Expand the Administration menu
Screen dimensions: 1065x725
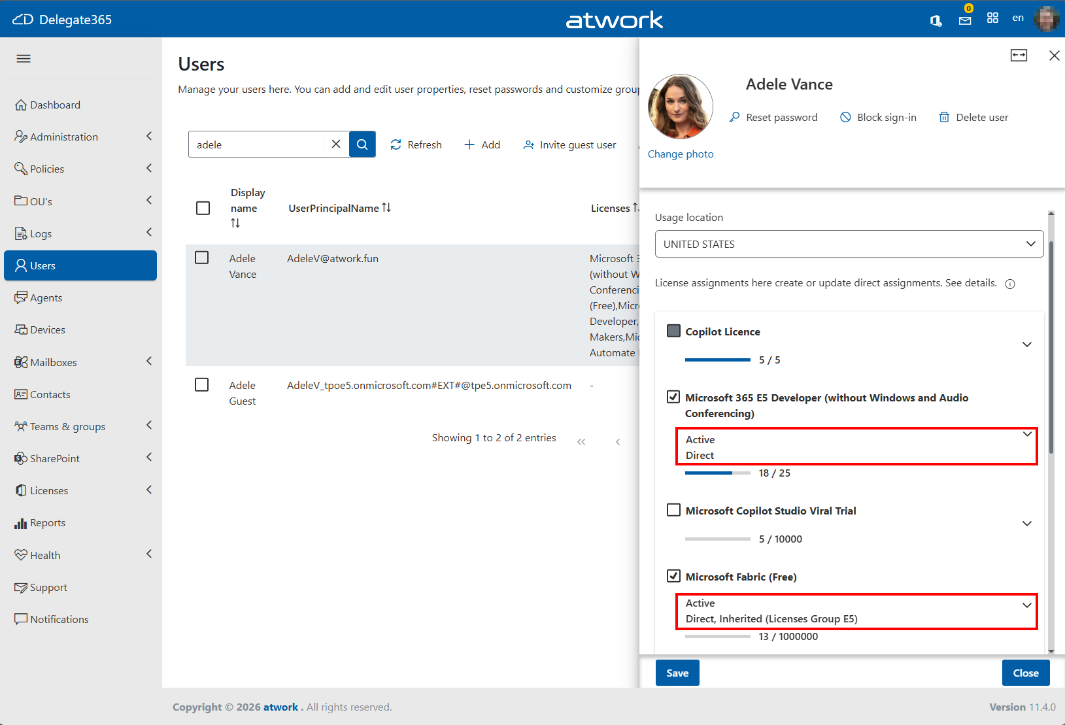click(x=80, y=137)
